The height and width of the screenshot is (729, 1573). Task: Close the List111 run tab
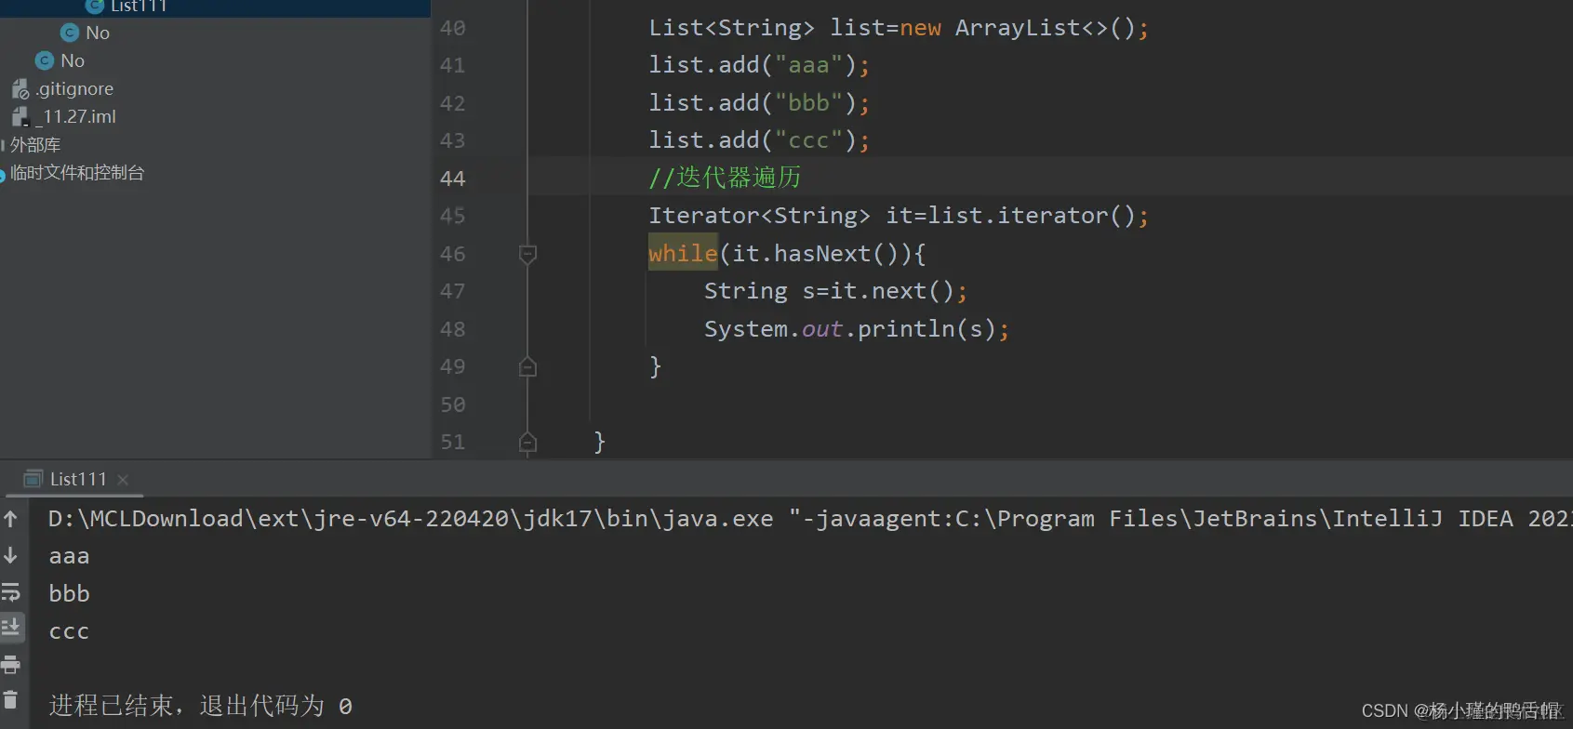click(123, 480)
